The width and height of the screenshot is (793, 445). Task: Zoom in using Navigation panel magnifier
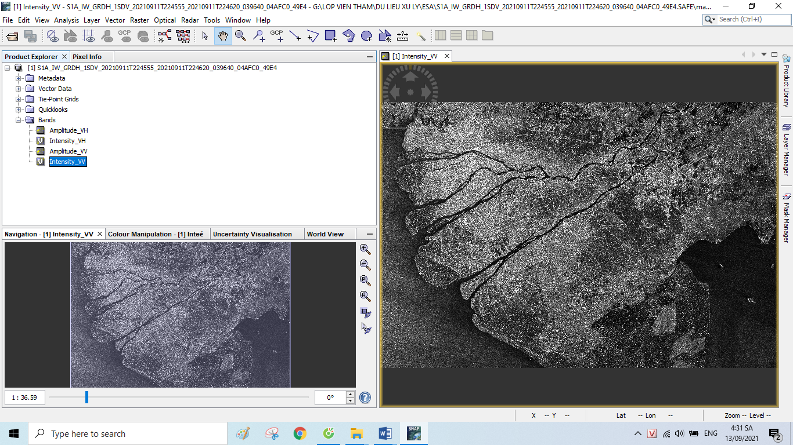[365, 249]
